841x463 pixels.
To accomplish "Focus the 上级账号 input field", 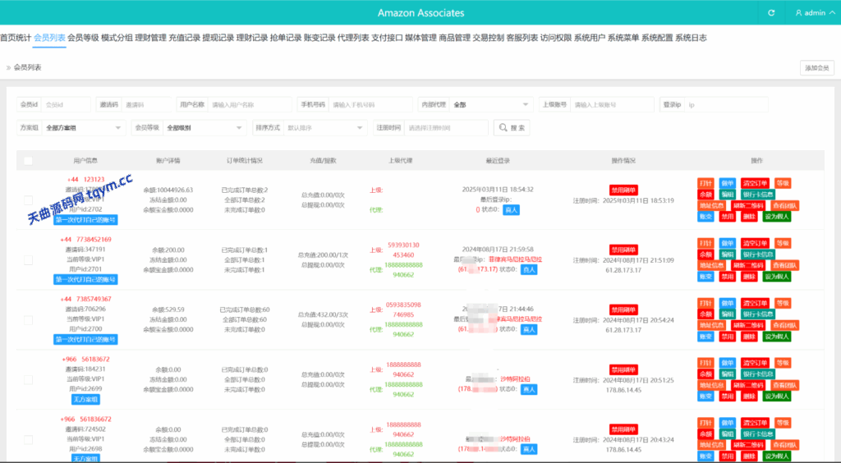I will (x=612, y=104).
